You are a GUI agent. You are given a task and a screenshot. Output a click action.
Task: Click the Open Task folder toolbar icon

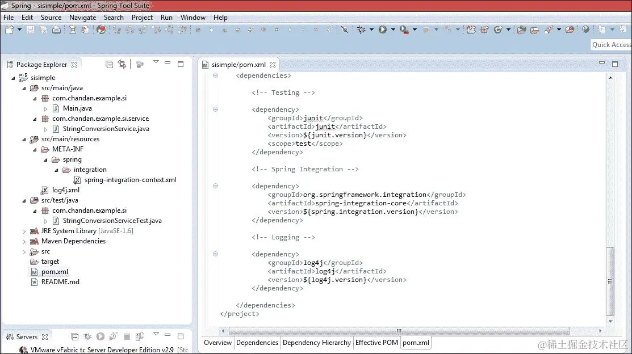(534, 30)
